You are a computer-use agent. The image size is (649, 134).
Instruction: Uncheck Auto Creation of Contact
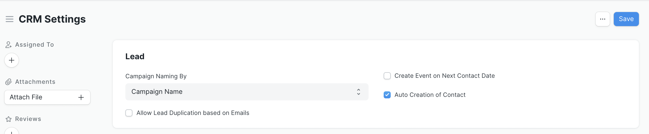[x=387, y=95]
